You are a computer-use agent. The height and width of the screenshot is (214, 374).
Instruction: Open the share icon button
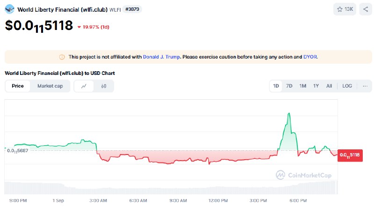[366, 9]
